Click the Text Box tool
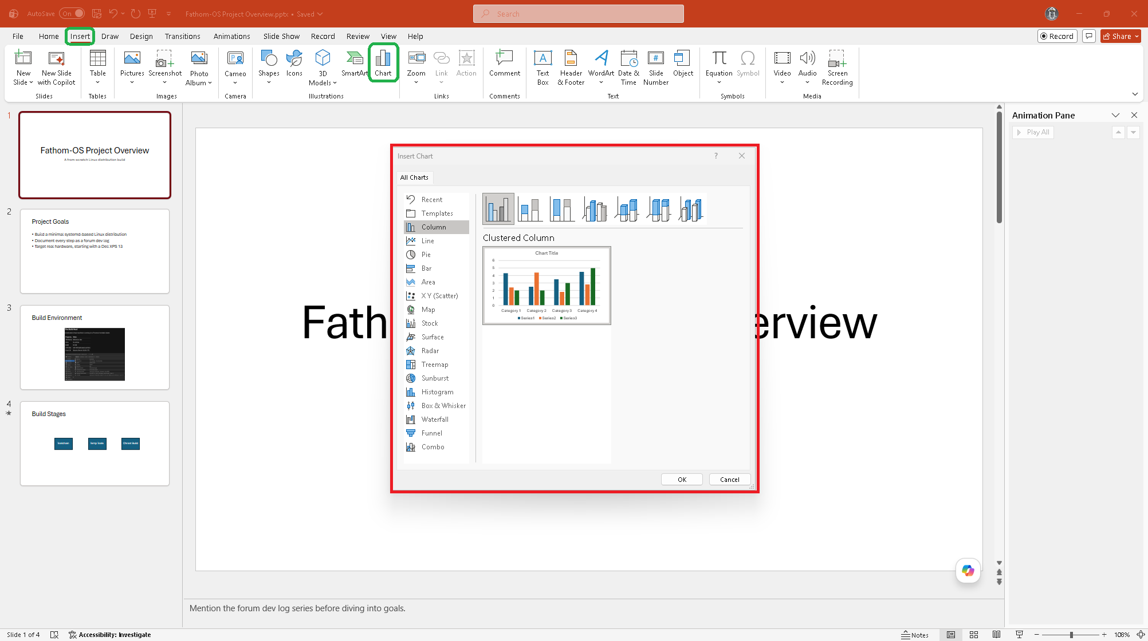The image size is (1148, 641). coord(542,68)
